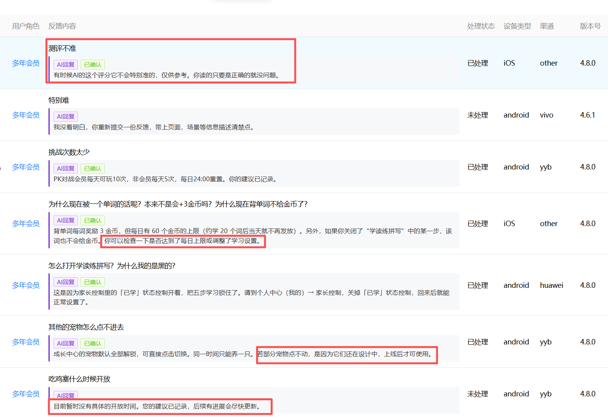Click version 4.8.0 in the 其他的宠物怎么点不进去 row
This screenshot has width=608, height=419.
coord(588,342)
